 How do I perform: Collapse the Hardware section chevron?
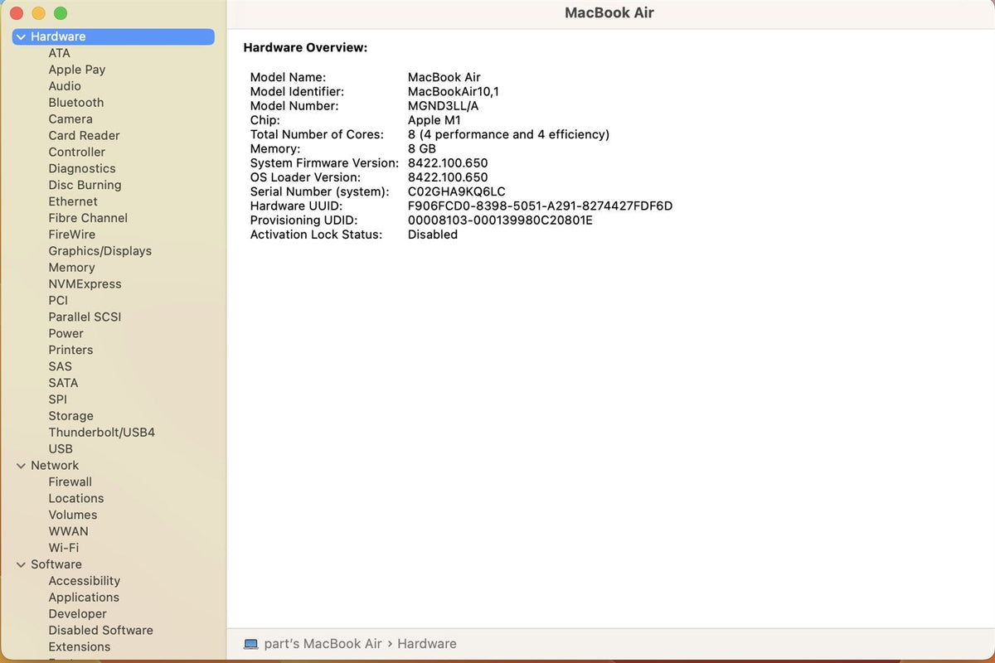pos(21,36)
